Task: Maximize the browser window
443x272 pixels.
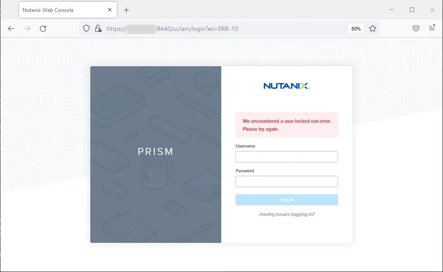Action: coord(412,10)
